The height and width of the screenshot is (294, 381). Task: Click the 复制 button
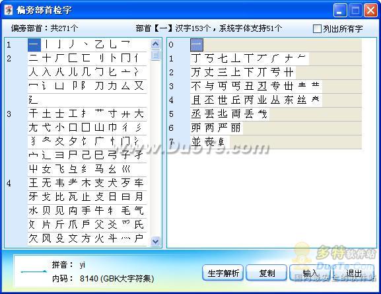(x=267, y=273)
